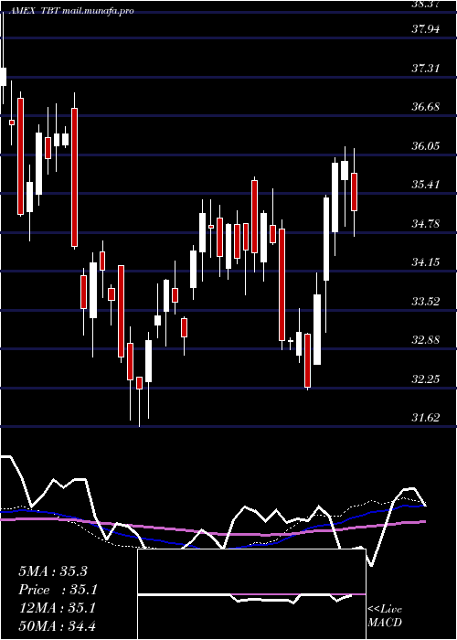Image resolution: width=457 pixels, height=640 pixels.
Task: Click the 37.94 price axis label
Action: [426, 29]
